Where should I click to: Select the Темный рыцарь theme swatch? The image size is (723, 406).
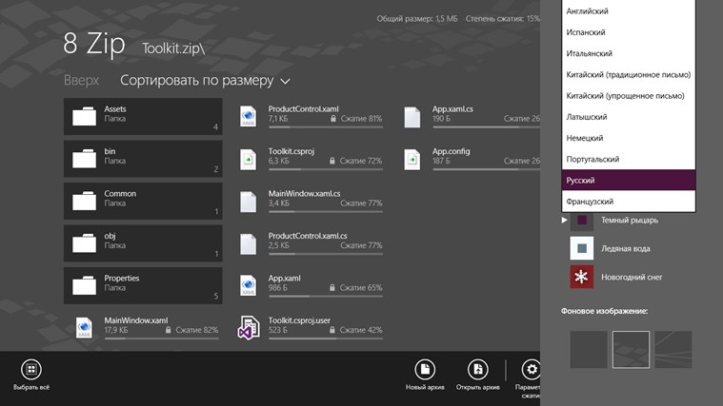tap(582, 221)
